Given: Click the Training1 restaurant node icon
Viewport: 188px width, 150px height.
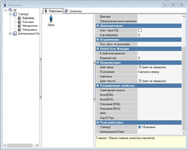Looking at the screenshot, I should tap(15, 14).
